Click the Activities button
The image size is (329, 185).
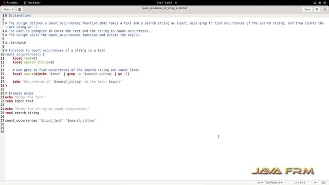10,3
